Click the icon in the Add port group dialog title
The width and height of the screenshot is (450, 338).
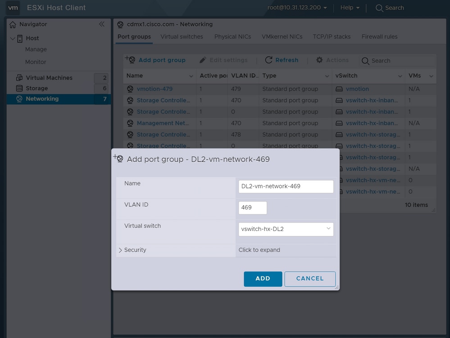(118, 158)
